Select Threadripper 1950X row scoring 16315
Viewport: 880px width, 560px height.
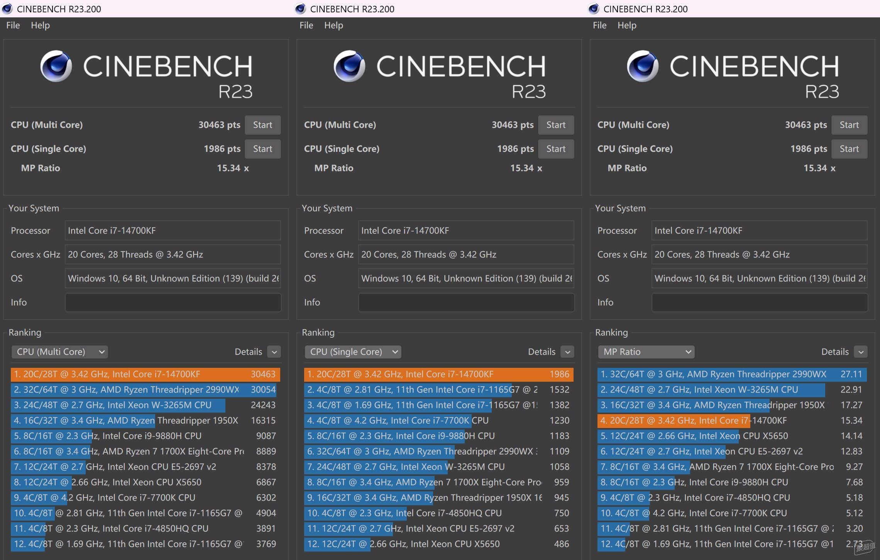click(146, 420)
